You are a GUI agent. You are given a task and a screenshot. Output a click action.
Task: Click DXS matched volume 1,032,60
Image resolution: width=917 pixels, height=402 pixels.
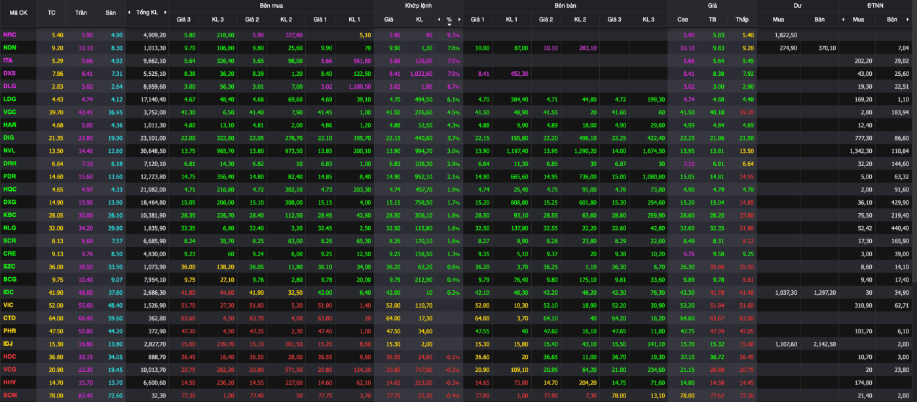[421, 73]
